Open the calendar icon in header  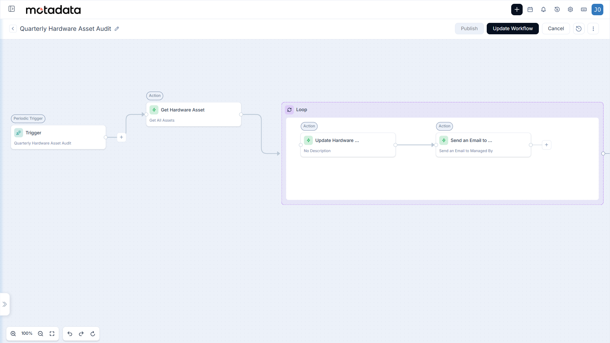tap(530, 10)
